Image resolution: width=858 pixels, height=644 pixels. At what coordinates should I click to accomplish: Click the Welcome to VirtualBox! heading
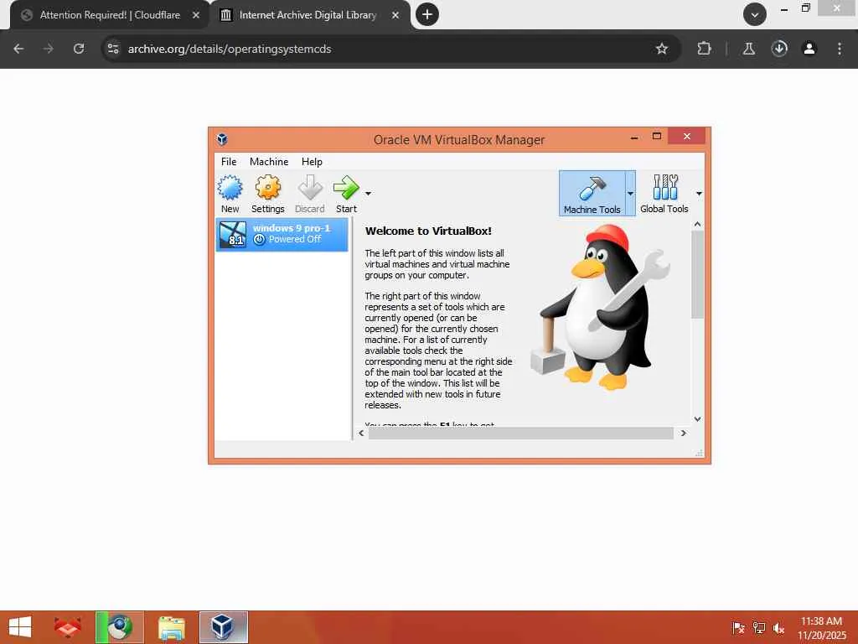click(x=428, y=231)
